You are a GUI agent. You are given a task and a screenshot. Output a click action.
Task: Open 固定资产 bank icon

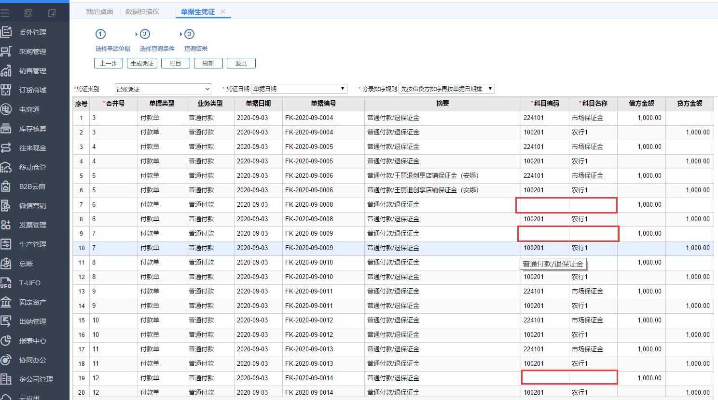6,302
